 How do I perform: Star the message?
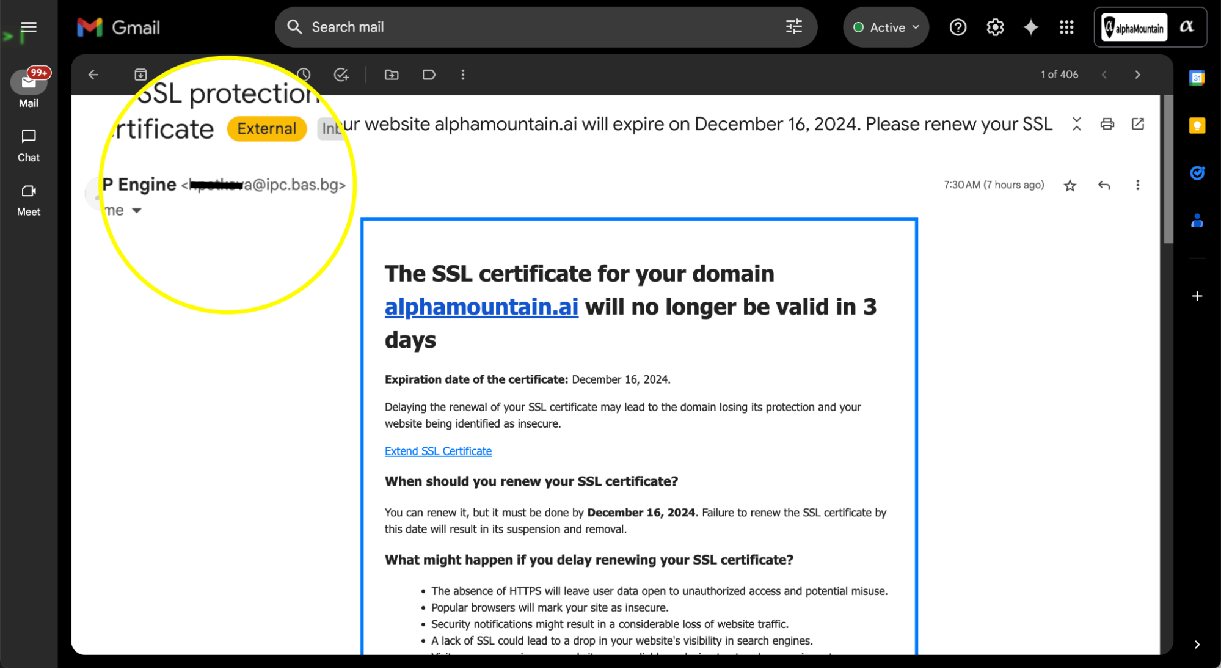pos(1070,185)
